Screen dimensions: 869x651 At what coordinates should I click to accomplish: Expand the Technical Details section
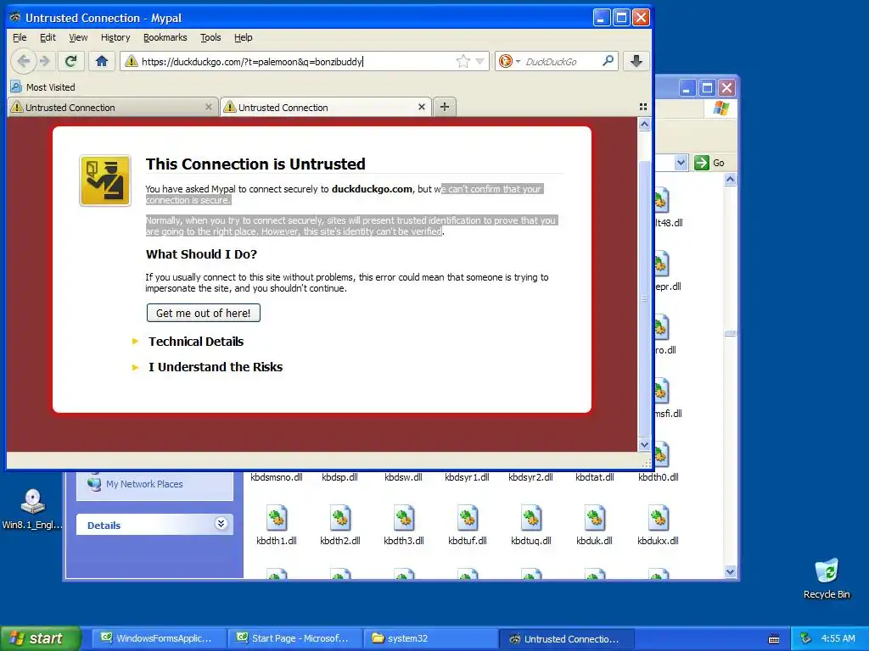tap(196, 342)
